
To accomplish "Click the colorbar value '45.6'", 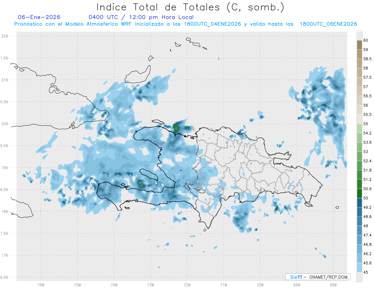I will click(x=367, y=263).
